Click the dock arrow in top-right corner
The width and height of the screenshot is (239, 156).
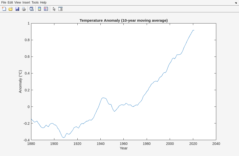pos(236,3)
